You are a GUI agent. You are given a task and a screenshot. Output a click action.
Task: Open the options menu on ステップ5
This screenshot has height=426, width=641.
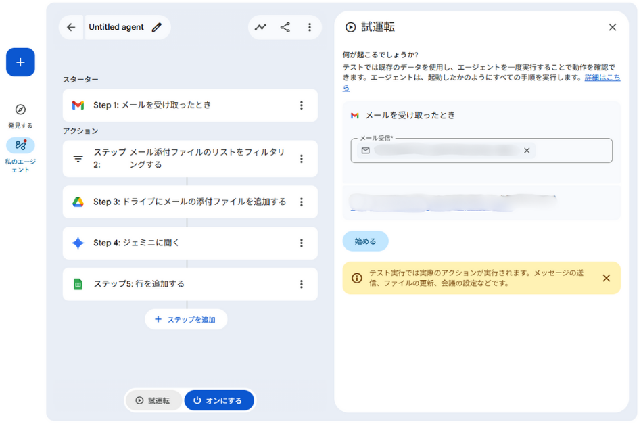pyautogui.click(x=302, y=283)
